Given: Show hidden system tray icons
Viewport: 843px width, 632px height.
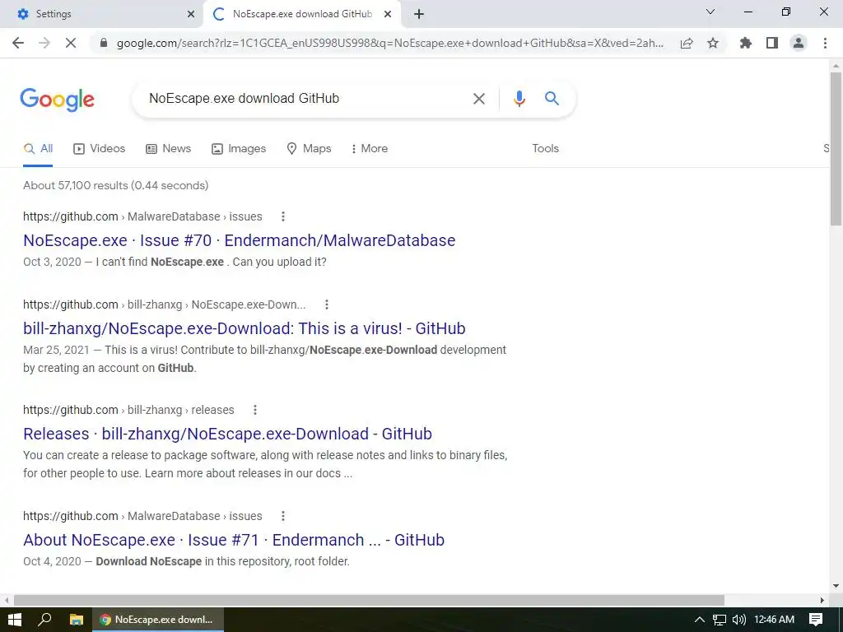Looking at the screenshot, I should [x=700, y=620].
